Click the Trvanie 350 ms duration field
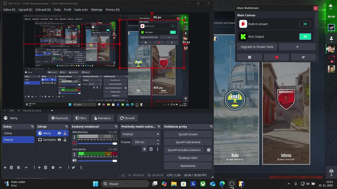 click(144, 142)
